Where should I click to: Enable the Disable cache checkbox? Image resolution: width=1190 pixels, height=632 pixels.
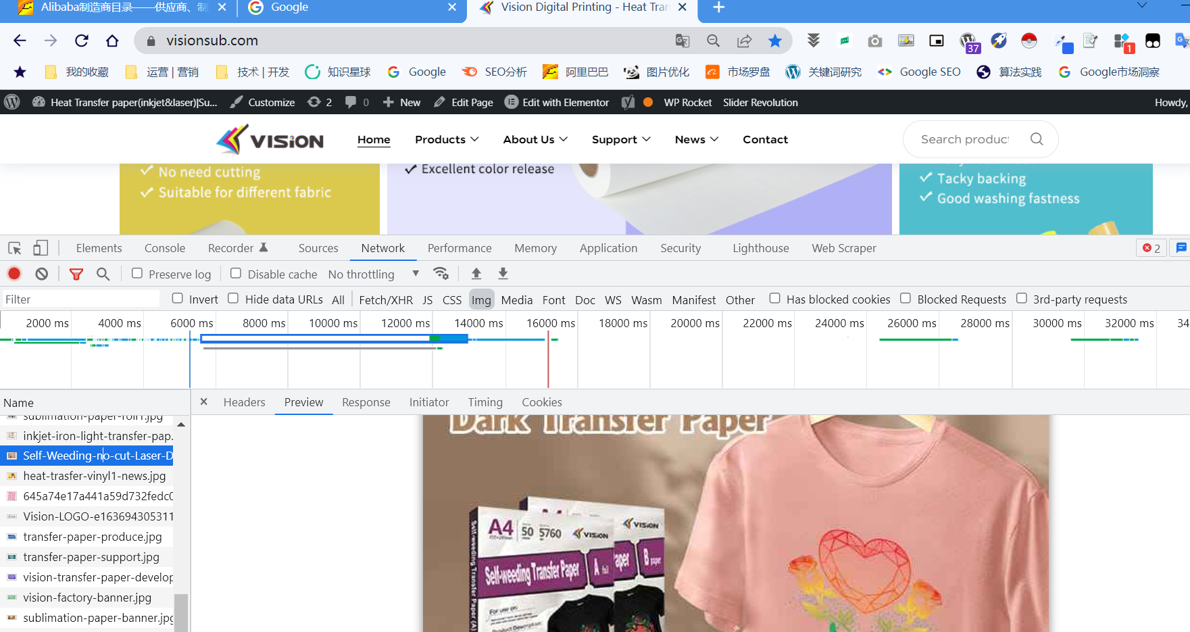[x=236, y=273]
